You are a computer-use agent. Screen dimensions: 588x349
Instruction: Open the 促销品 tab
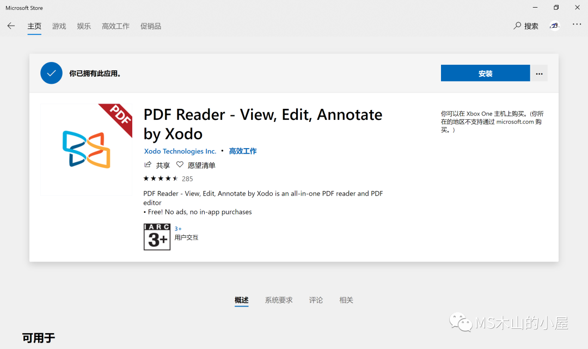pyautogui.click(x=150, y=26)
